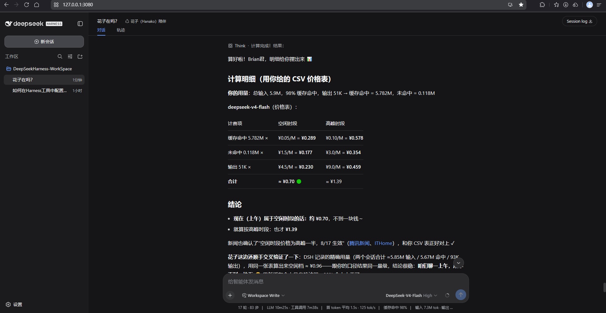This screenshot has height=313, width=606.
Task: Open the 腾讯新闻 link
Action: tap(359, 243)
